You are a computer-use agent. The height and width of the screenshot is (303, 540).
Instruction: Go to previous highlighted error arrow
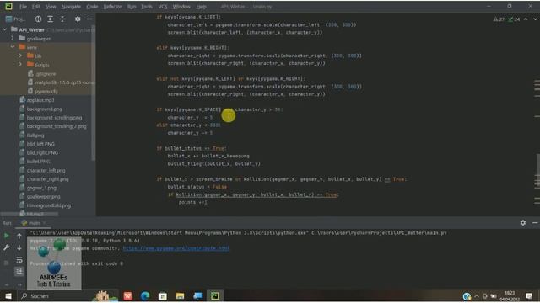[526, 19]
